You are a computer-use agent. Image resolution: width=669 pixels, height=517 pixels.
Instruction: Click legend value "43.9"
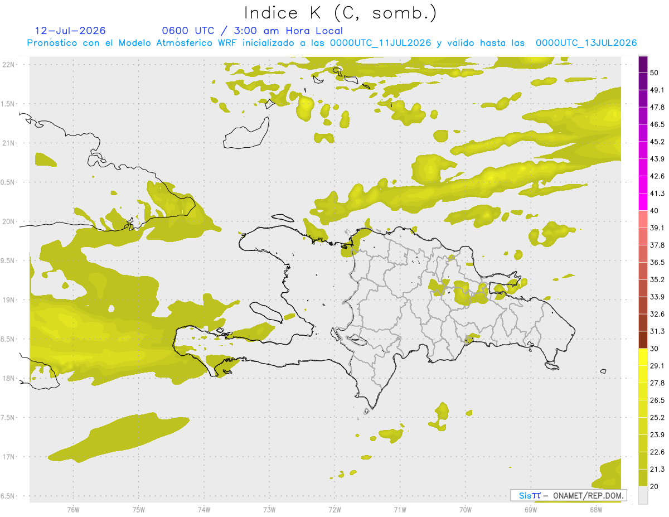pos(657,159)
